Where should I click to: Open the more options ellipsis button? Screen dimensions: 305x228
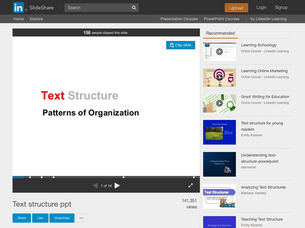pos(82,218)
